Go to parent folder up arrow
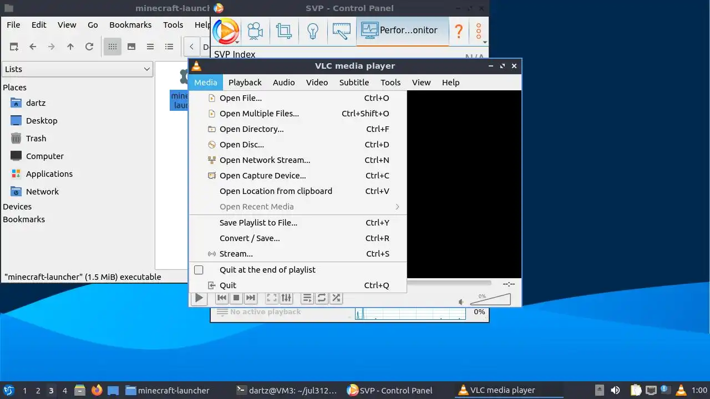This screenshot has height=399, width=710. point(70,47)
